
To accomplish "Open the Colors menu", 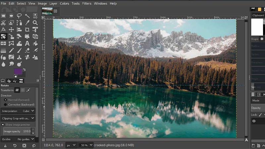I will click(64, 3).
